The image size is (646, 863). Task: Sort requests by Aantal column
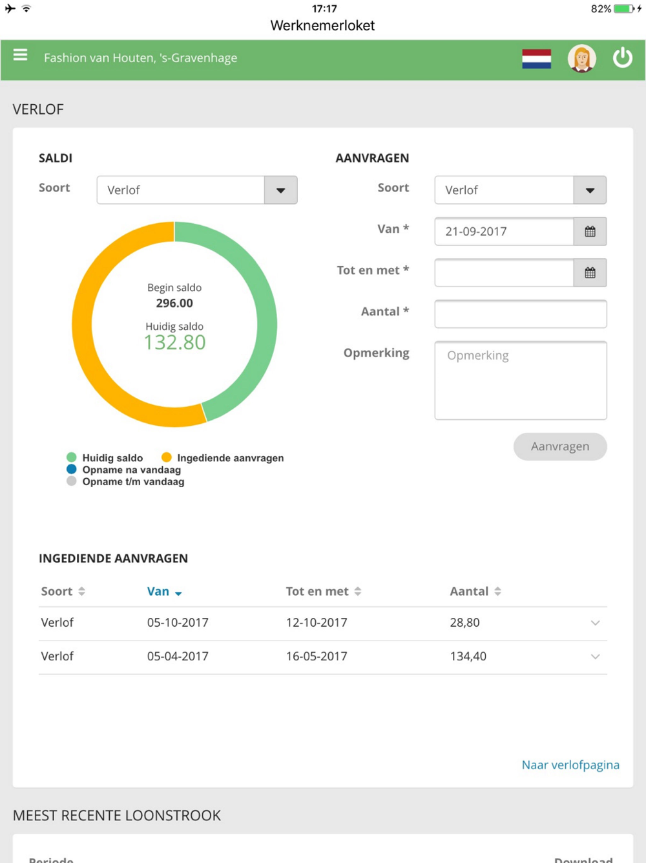pos(475,591)
